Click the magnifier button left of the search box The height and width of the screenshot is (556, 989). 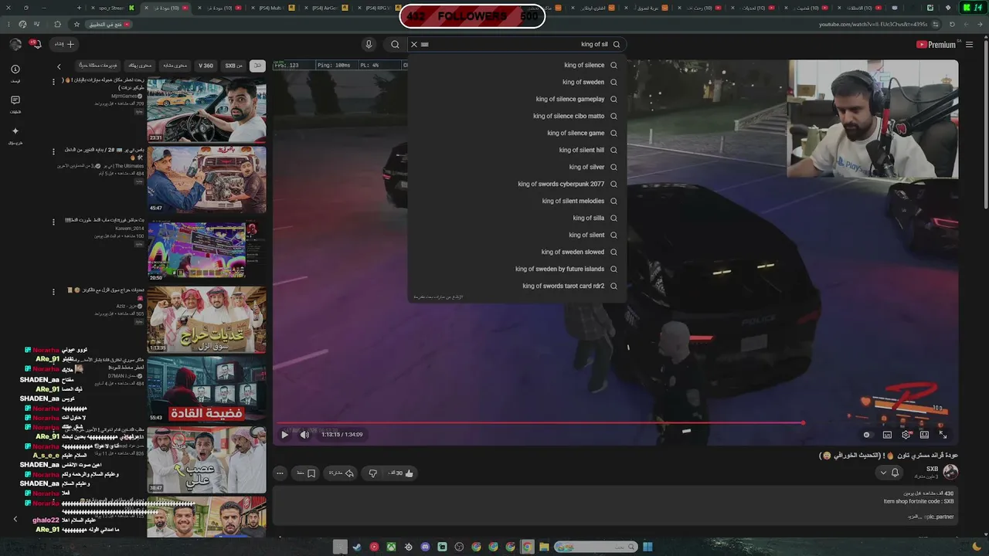(395, 45)
